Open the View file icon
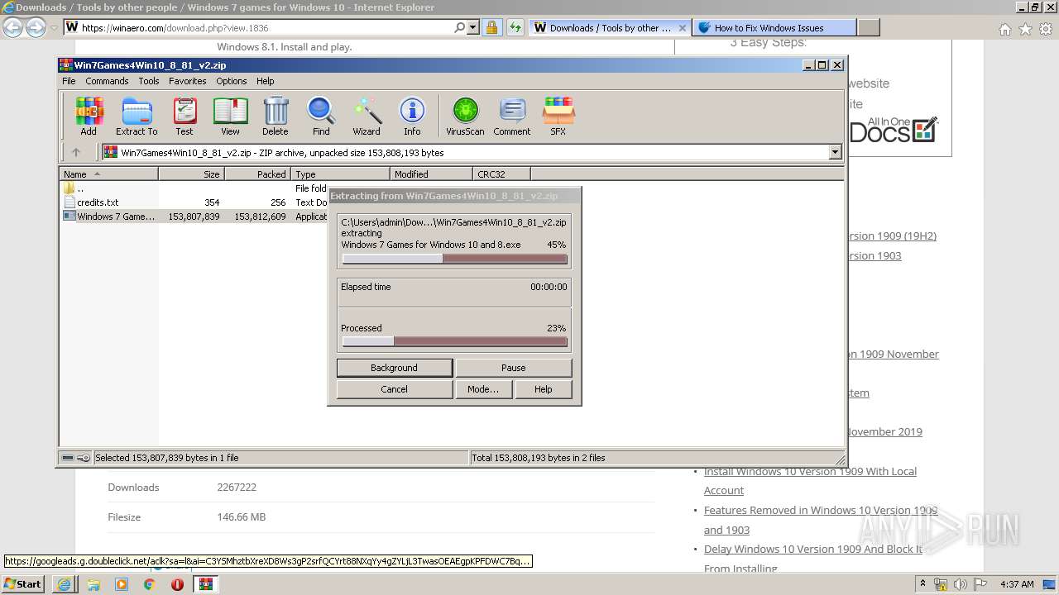The width and height of the screenshot is (1059, 595). (230, 116)
